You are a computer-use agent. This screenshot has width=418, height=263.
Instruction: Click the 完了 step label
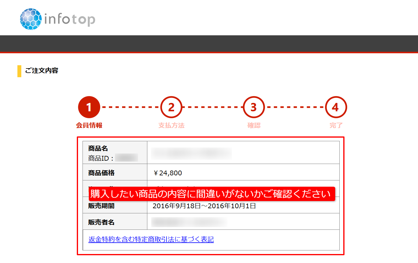pos(336,125)
